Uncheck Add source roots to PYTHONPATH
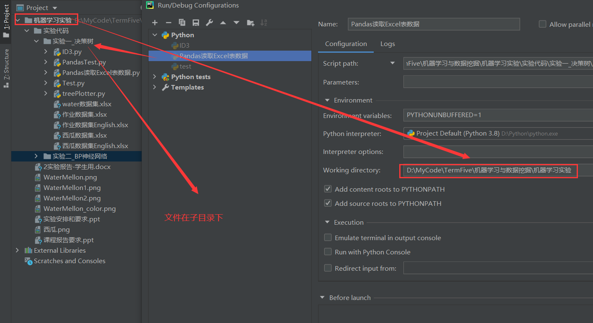 click(x=328, y=203)
